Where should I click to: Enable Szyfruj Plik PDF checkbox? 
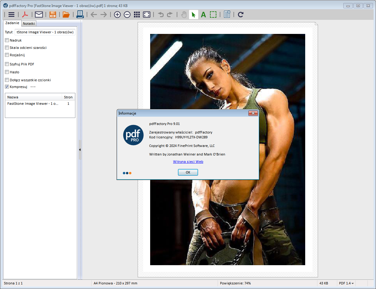point(7,64)
